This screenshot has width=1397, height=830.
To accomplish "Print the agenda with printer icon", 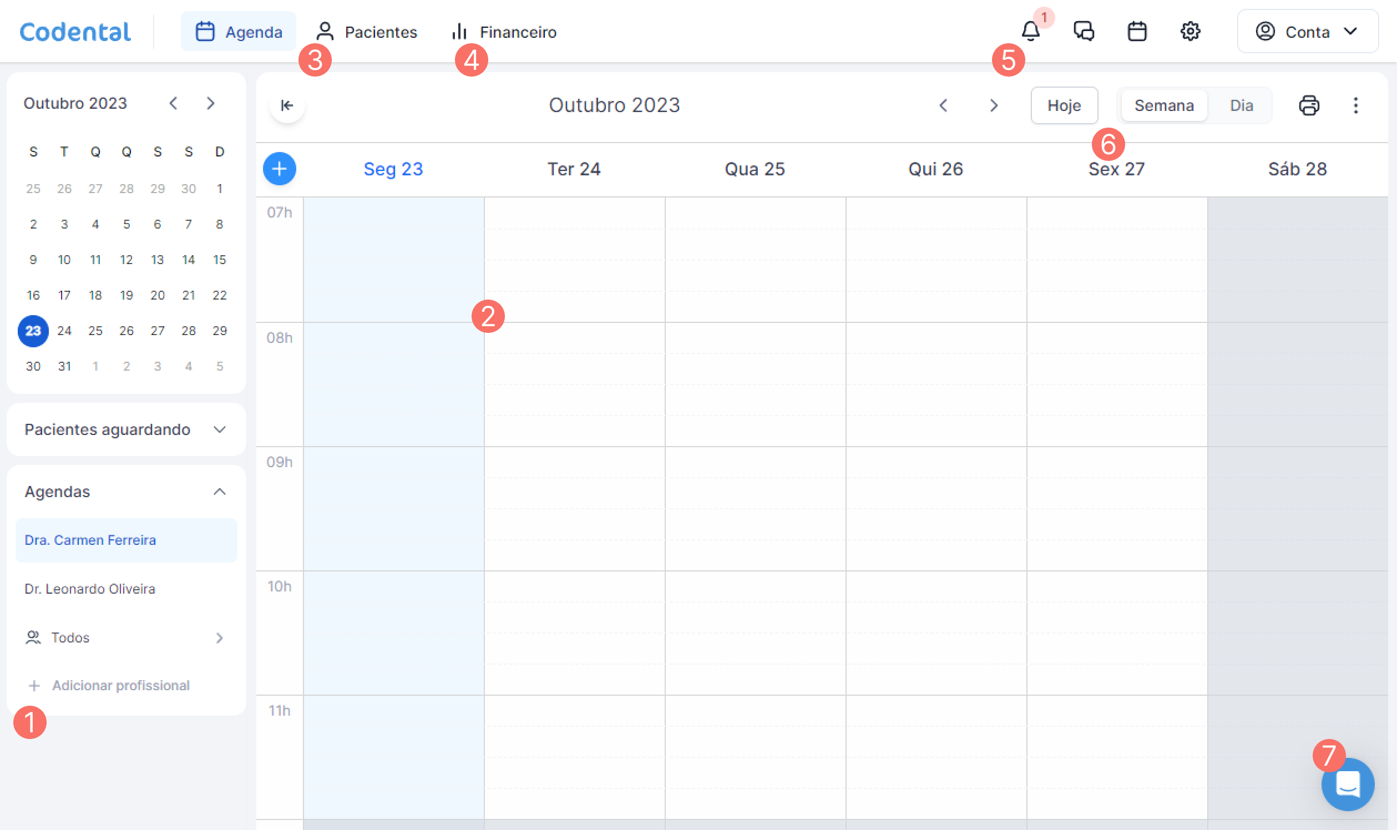I will (x=1309, y=105).
